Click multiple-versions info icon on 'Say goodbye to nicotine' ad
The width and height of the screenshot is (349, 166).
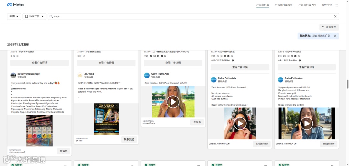click(x=300, y=60)
